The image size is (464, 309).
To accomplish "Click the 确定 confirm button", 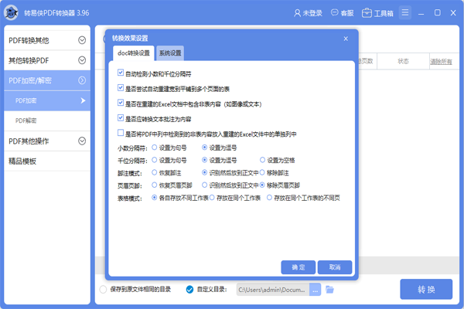I will coord(298,267).
